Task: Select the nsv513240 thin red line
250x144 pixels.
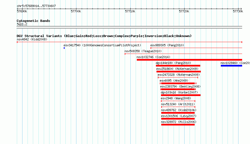Action: (x=178, y=107)
